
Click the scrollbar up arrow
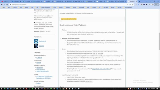click(x=159, y=10)
